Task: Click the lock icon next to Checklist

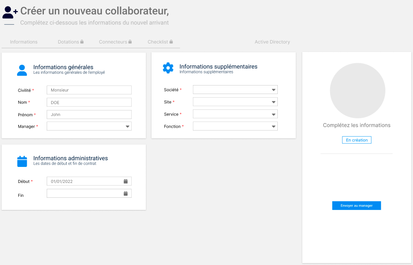Action: [171, 41]
